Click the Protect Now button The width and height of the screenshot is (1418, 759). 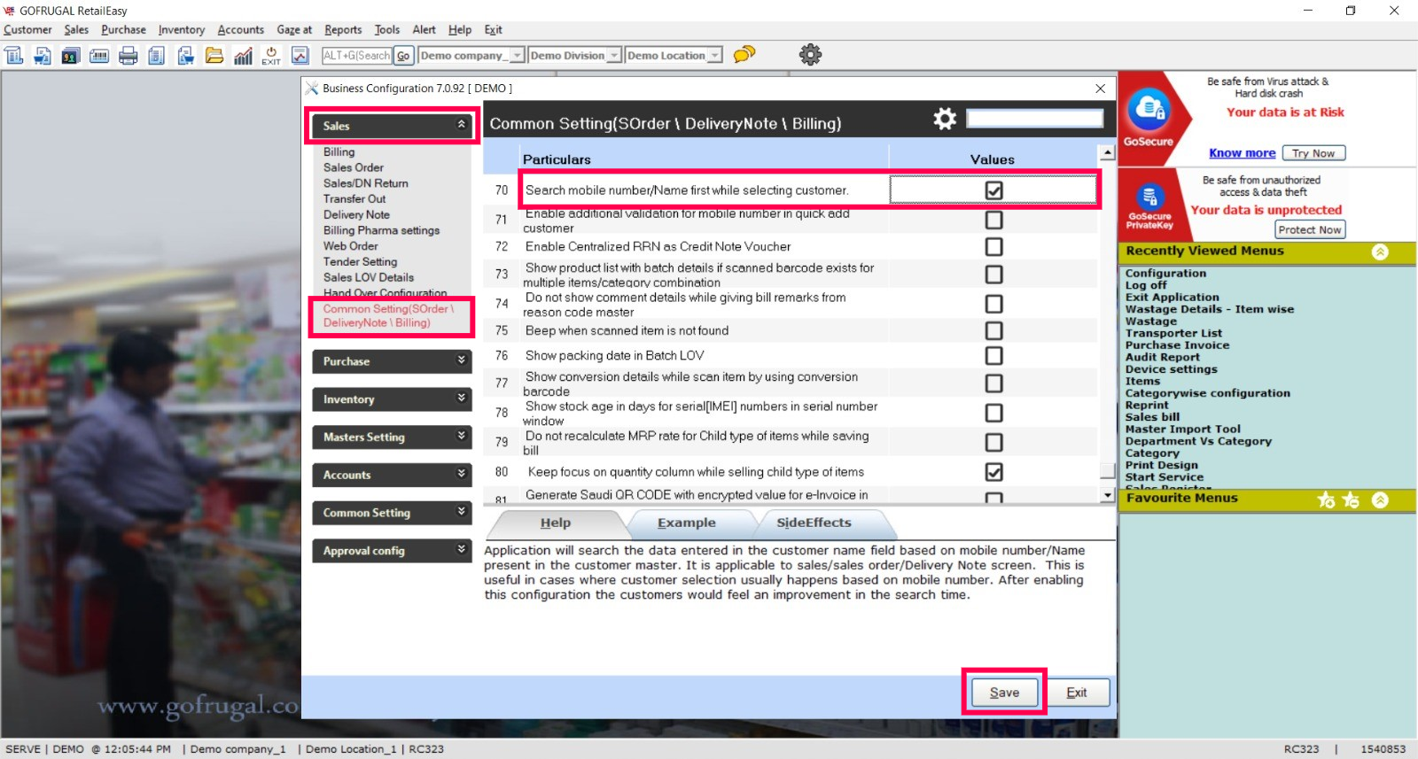pos(1310,229)
